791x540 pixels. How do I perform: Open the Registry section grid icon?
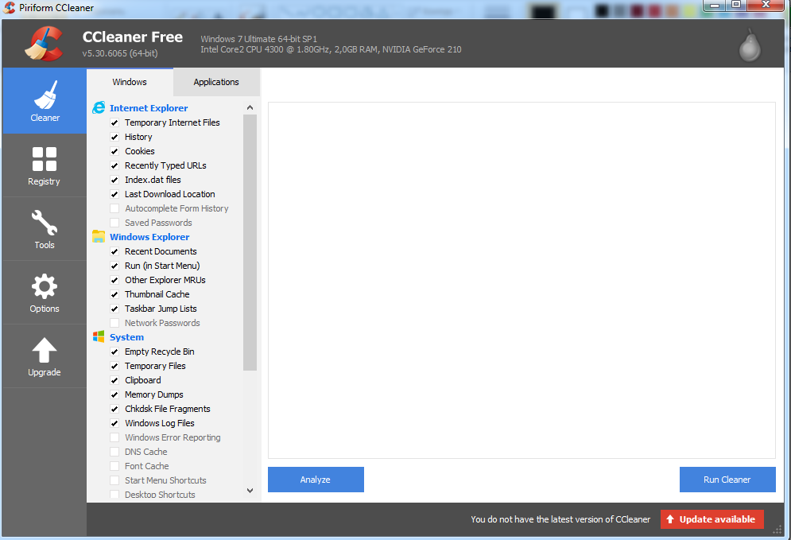pos(45,159)
